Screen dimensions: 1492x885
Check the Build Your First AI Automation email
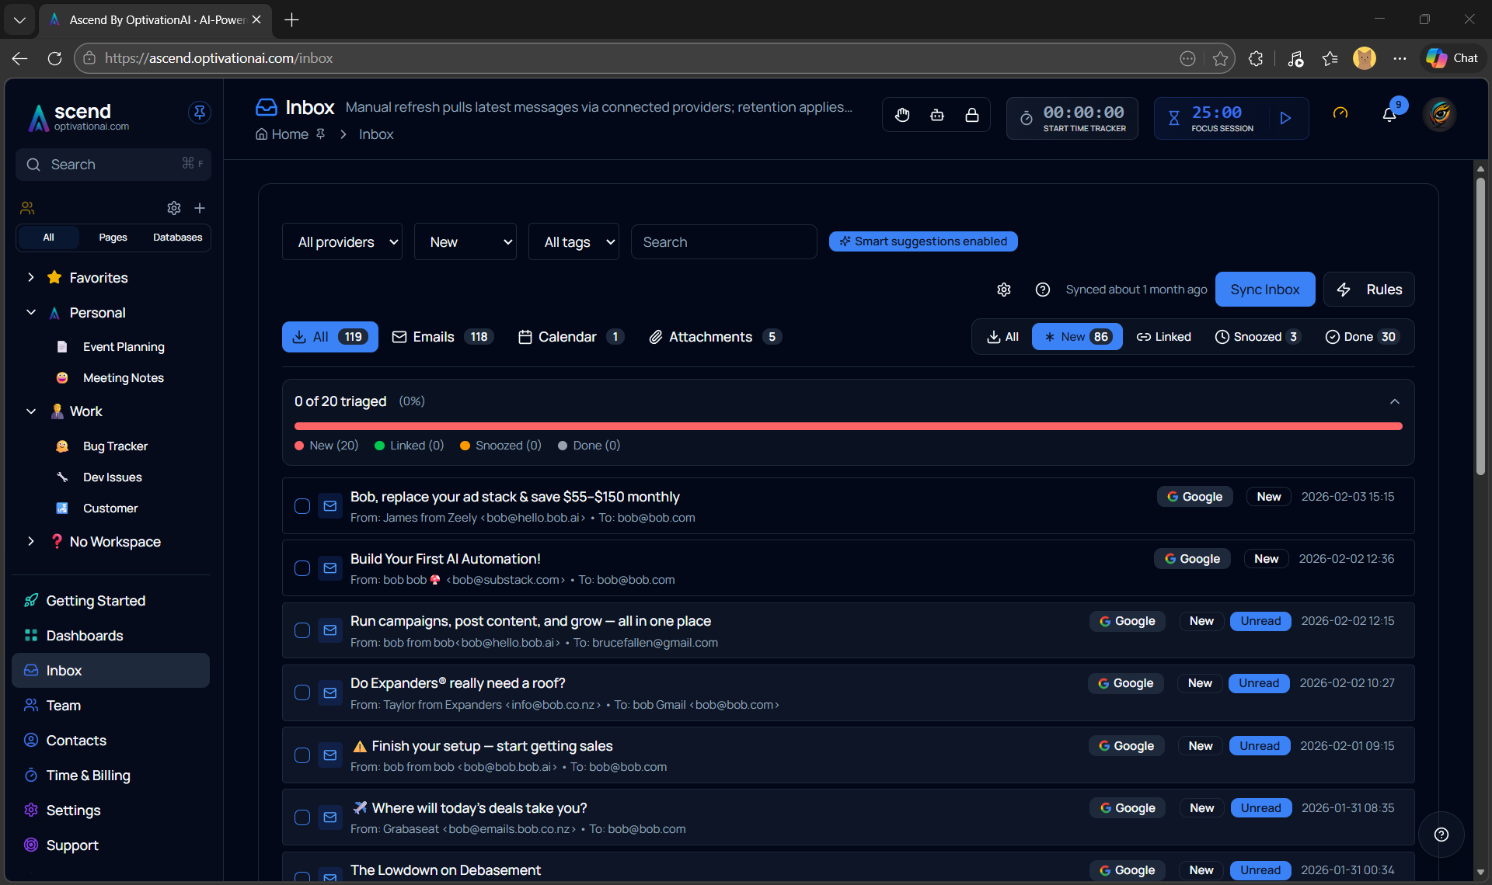(x=302, y=568)
